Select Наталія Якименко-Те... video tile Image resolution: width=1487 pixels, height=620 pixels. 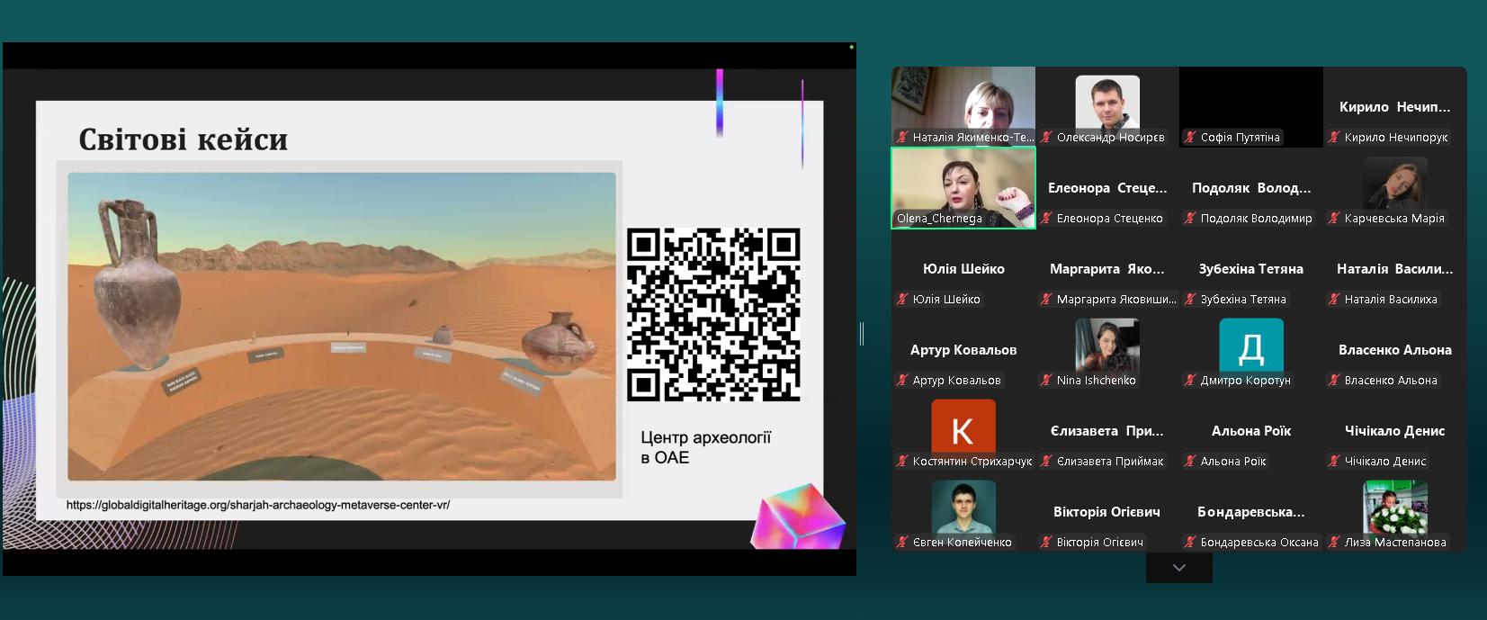pos(963,106)
